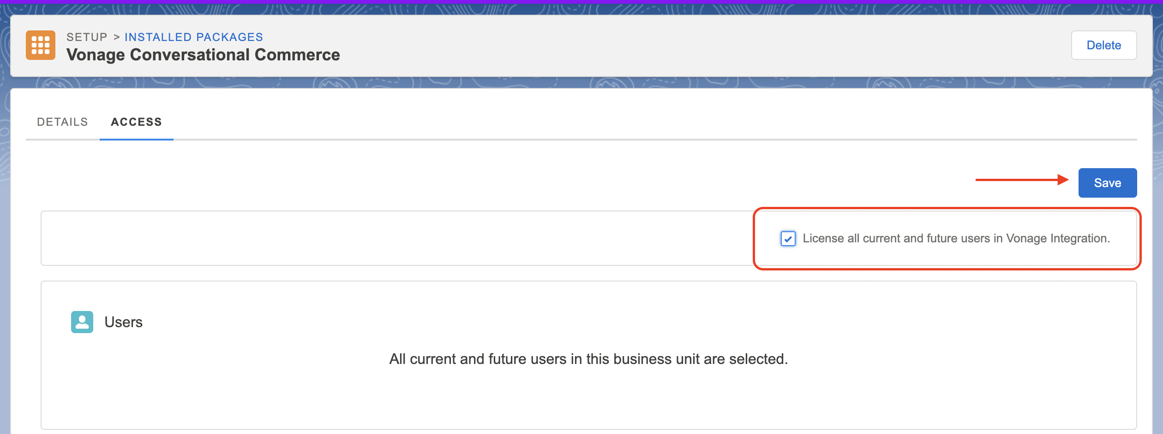Disable licensing for all current and future users

[789, 239]
